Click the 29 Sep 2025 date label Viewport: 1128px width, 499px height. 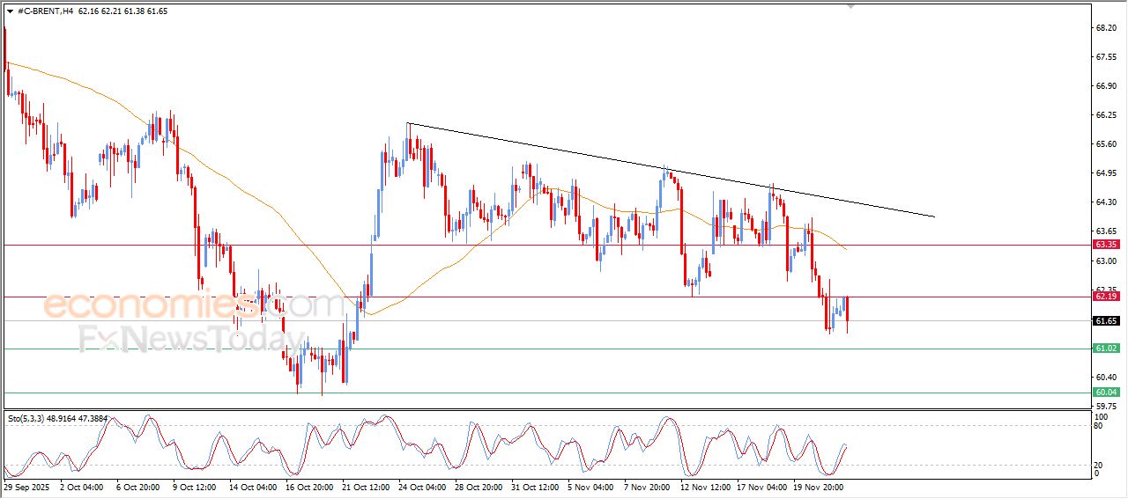click(x=27, y=486)
